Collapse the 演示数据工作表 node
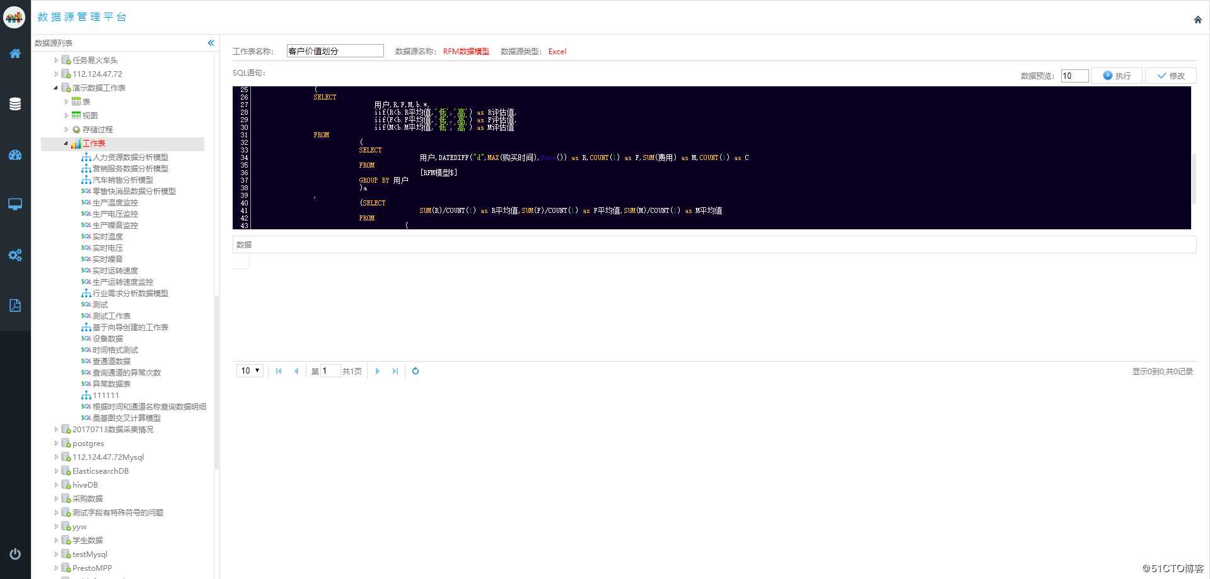Screen dimensions: 1210x579 [x=56, y=88]
